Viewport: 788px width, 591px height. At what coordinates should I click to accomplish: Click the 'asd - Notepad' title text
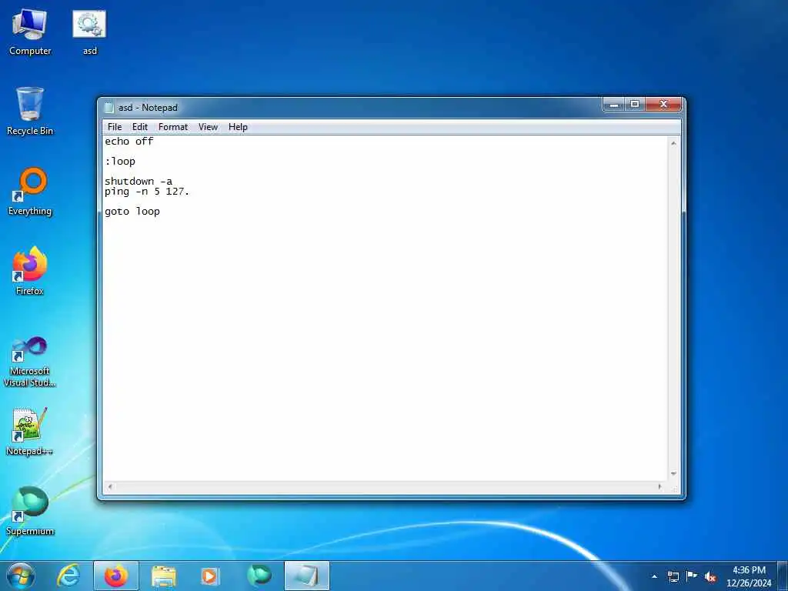click(148, 108)
